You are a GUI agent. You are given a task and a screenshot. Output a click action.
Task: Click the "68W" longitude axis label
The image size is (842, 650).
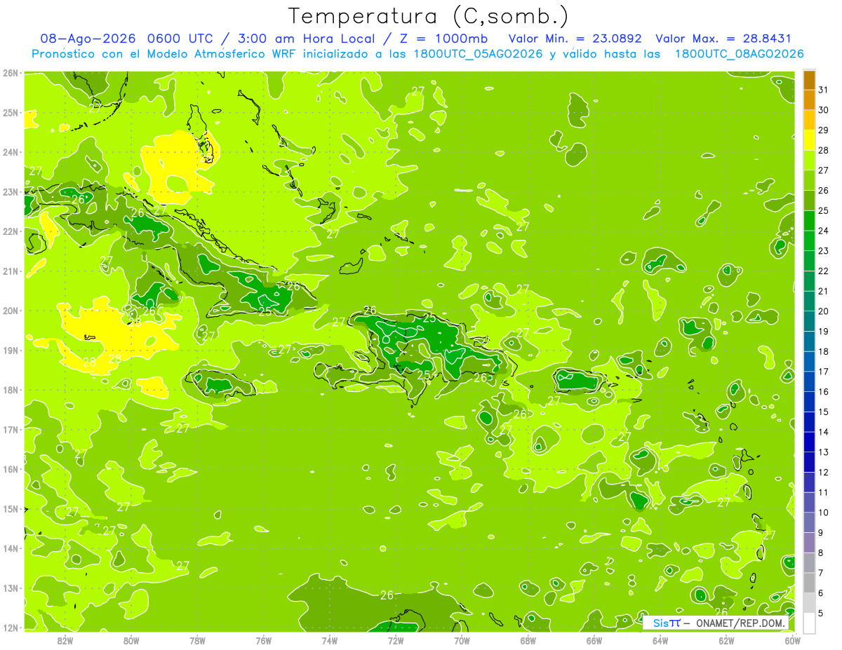click(528, 641)
